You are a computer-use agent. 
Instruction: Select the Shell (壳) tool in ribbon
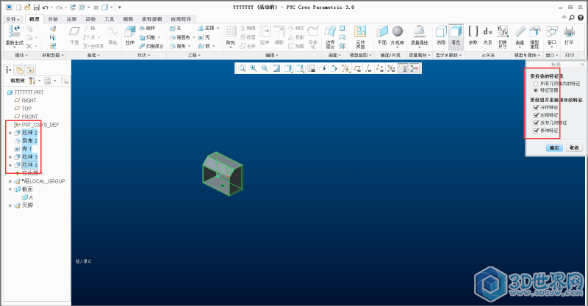pos(204,37)
